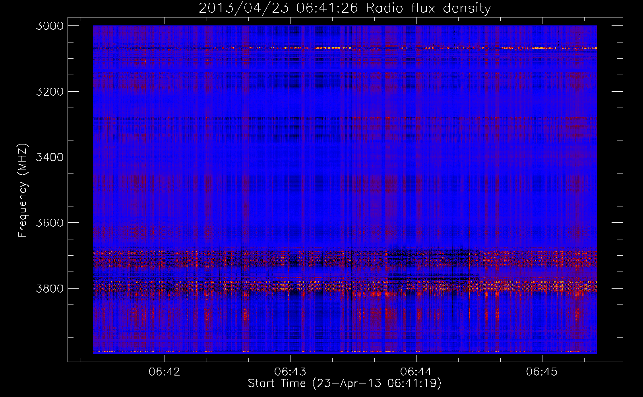This screenshot has width=643, height=397.
Task: Click the 06:42 time tick label
Action: (x=165, y=372)
